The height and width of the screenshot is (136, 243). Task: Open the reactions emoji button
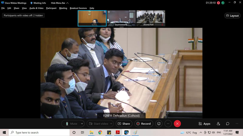pyautogui.click(x=159, y=124)
